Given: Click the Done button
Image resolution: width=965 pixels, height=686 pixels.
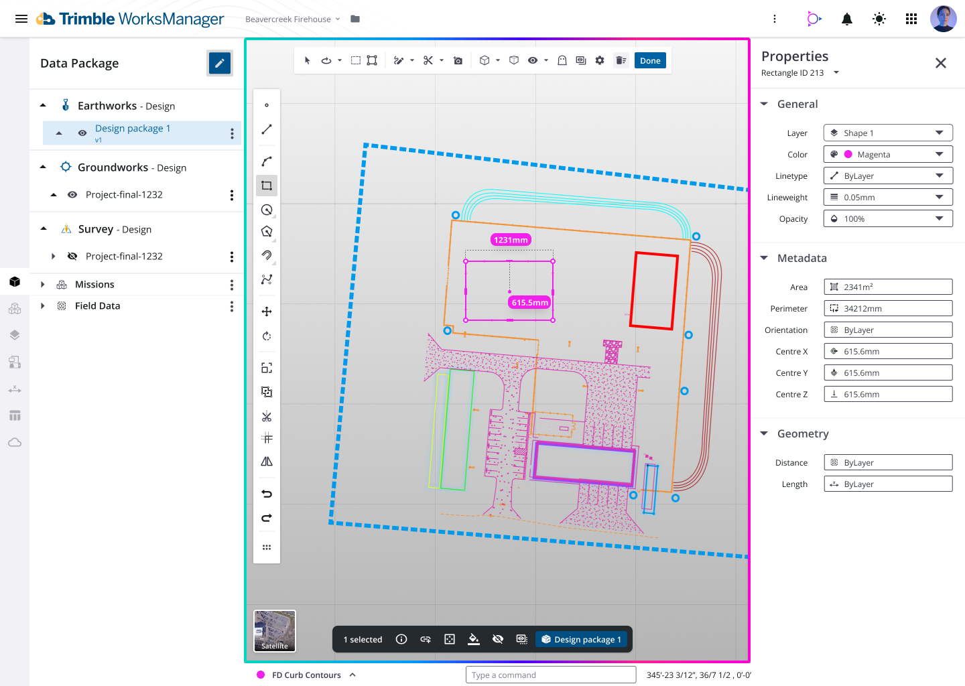Looking at the screenshot, I should tap(650, 60).
